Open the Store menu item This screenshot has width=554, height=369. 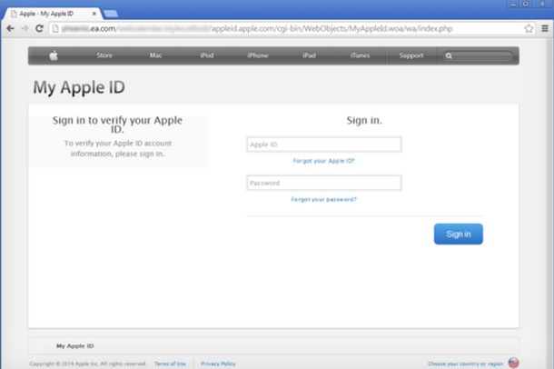coord(104,55)
